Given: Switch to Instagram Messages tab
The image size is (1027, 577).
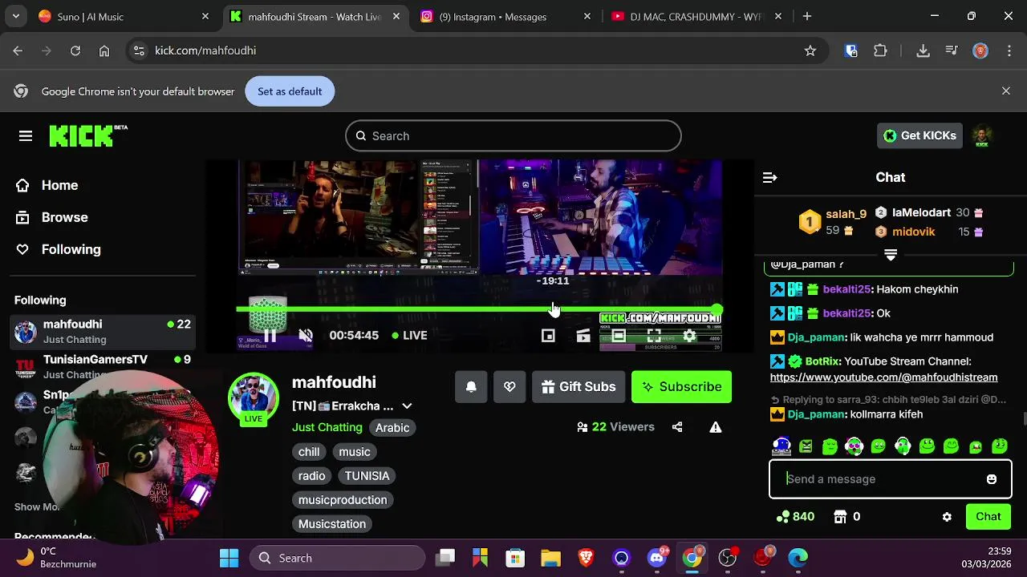Looking at the screenshot, I should 505,17.
